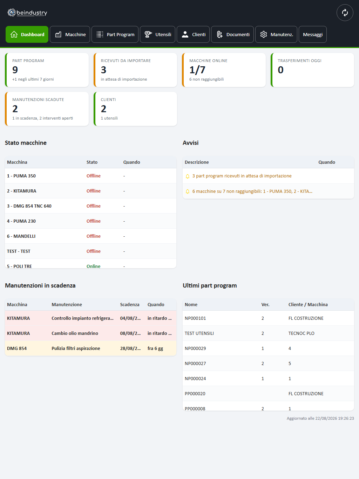The image size is (359, 479).
Task: Click 'Aggiornato alle 22/08/2026 19:26:23' timestamp
Action: point(320,418)
